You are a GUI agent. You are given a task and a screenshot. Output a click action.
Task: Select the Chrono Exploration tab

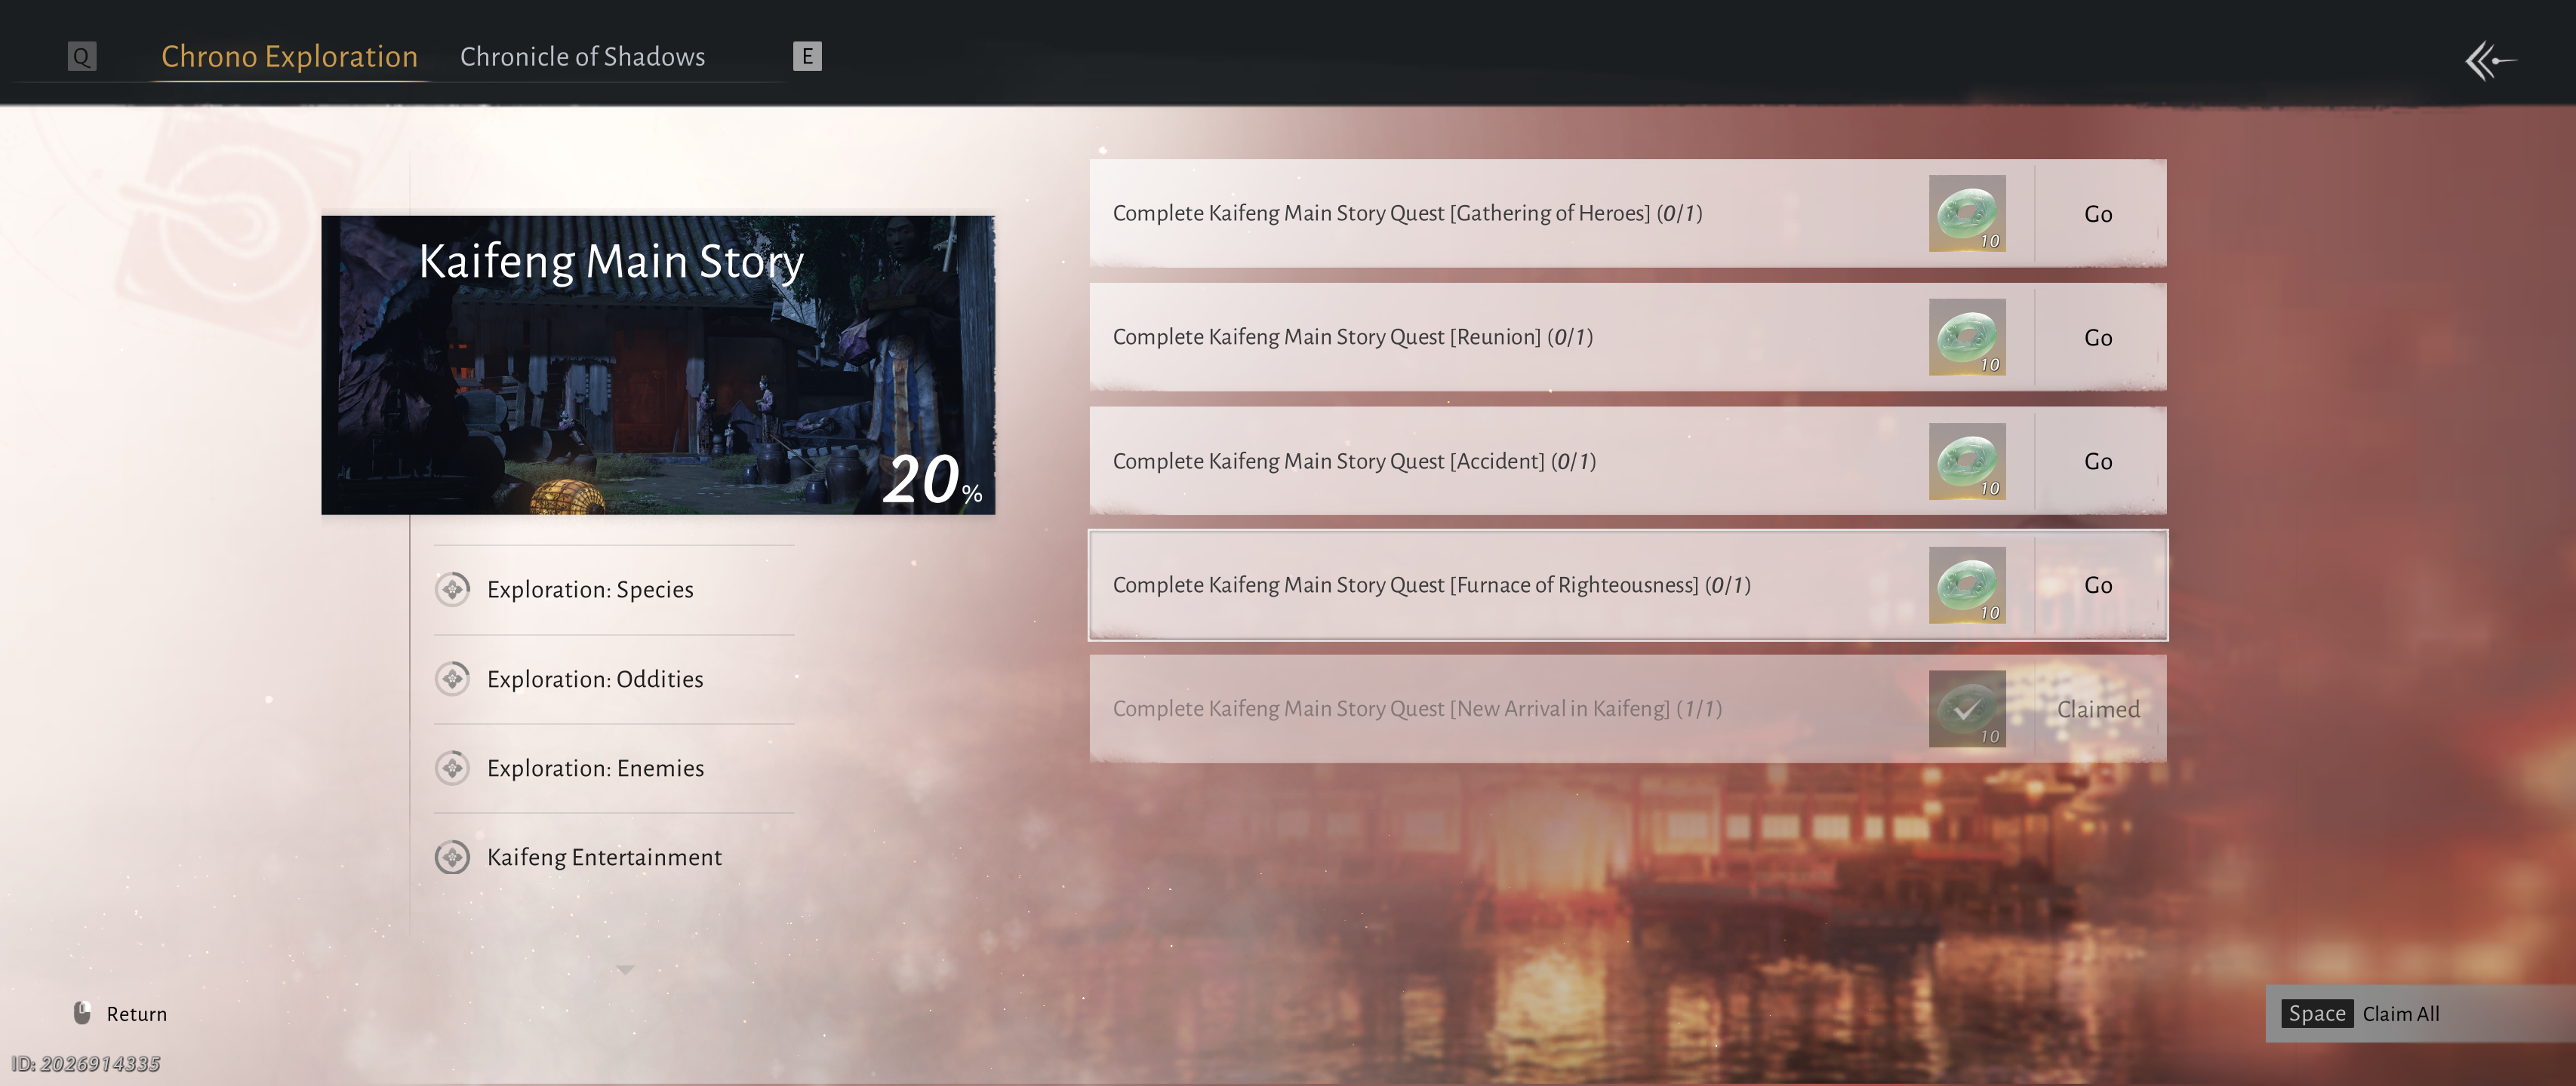tap(289, 57)
